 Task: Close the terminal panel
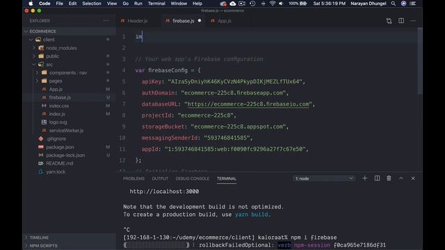click(x=413, y=178)
